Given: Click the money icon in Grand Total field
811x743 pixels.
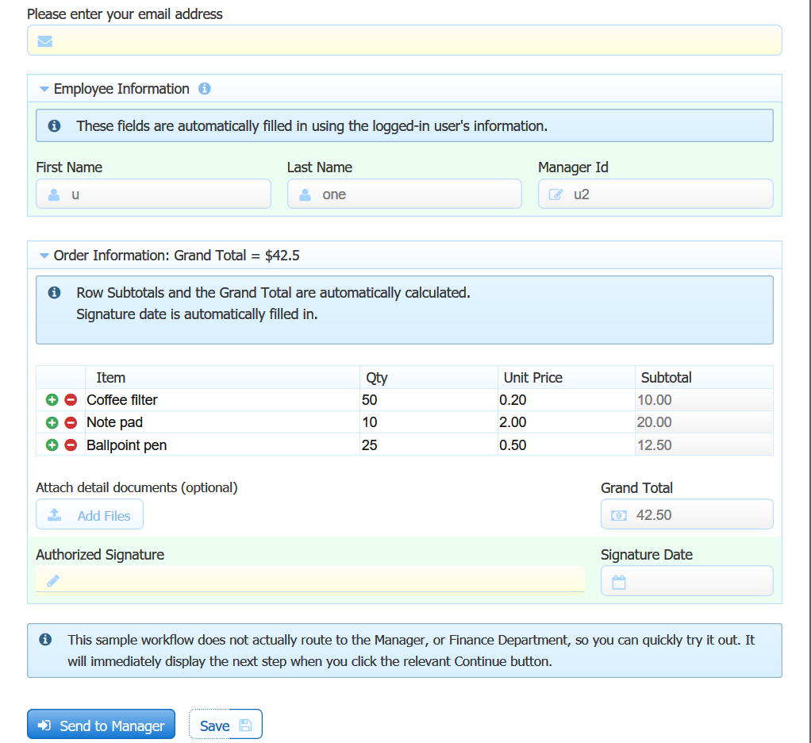Looking at the screenshot, I should point(619,515).
